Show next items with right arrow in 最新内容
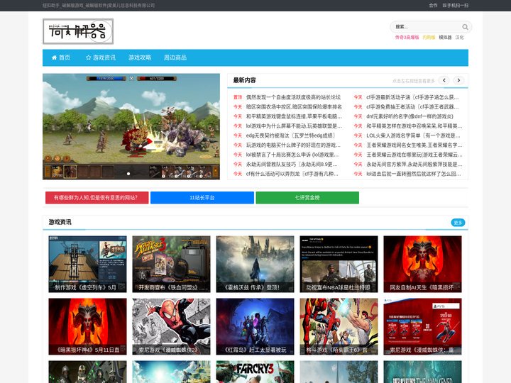 pyautogui.click(x=458, y=80)
